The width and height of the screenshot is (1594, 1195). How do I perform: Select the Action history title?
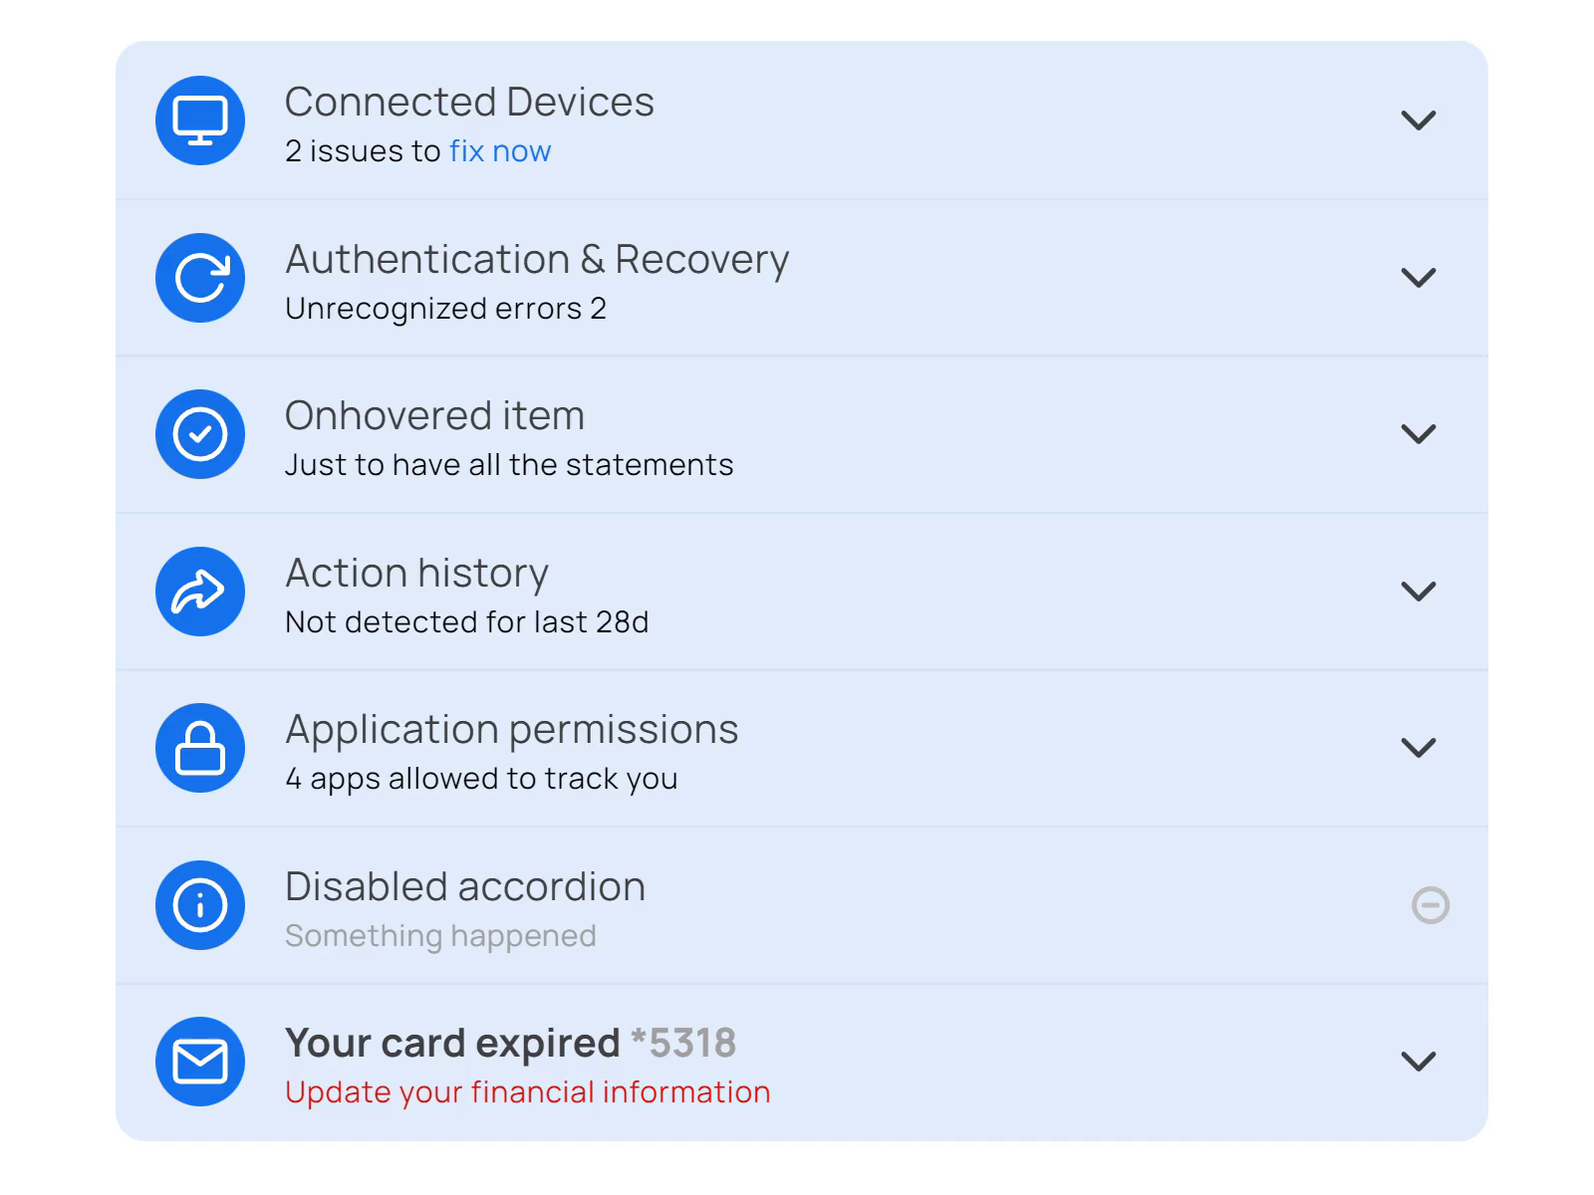pyautogui.click(x=416, y=574)
